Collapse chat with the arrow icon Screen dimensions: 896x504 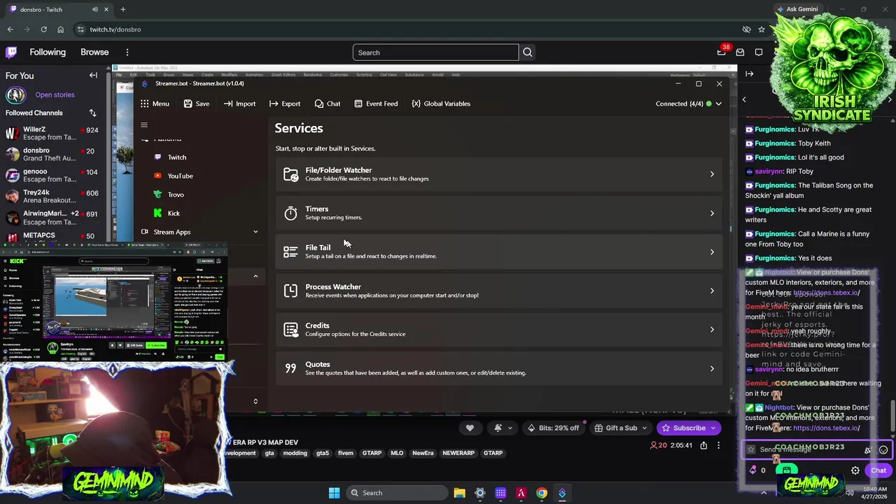pos(749,73)
